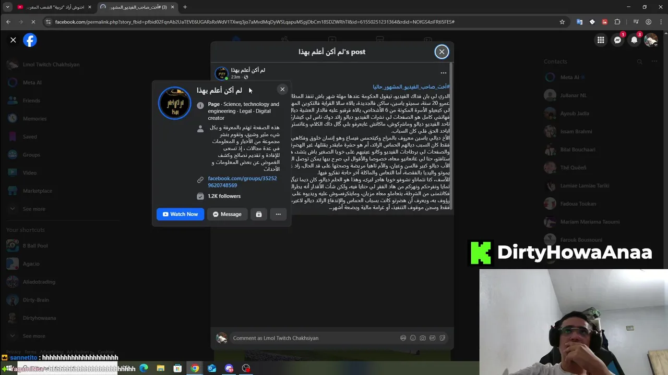Open the post's three-dot options menu

(x=443, y=73)
